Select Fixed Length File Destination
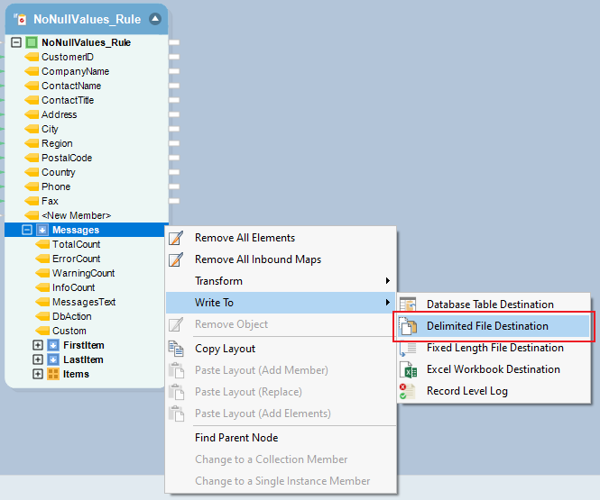Image resolution: width=600 pixels, height=500 pixels. [494, 348]
